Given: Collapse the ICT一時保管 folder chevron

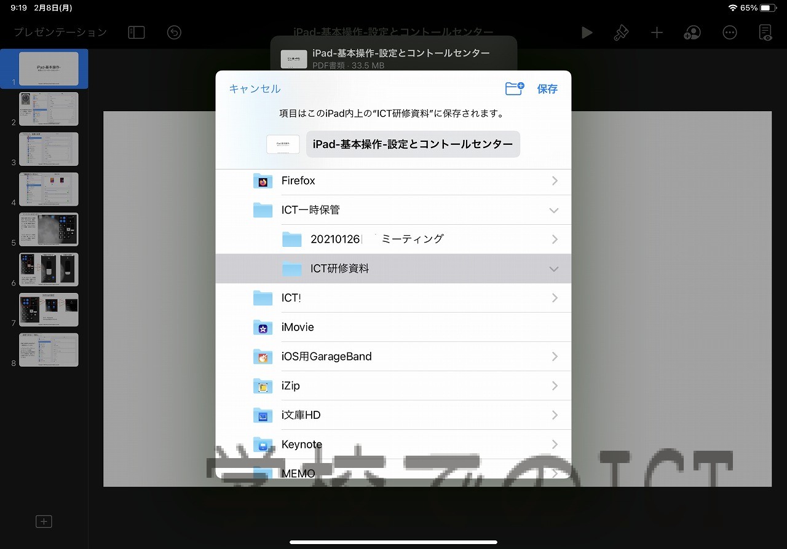Looking at the screenshot, I should (x=554, y=210).
